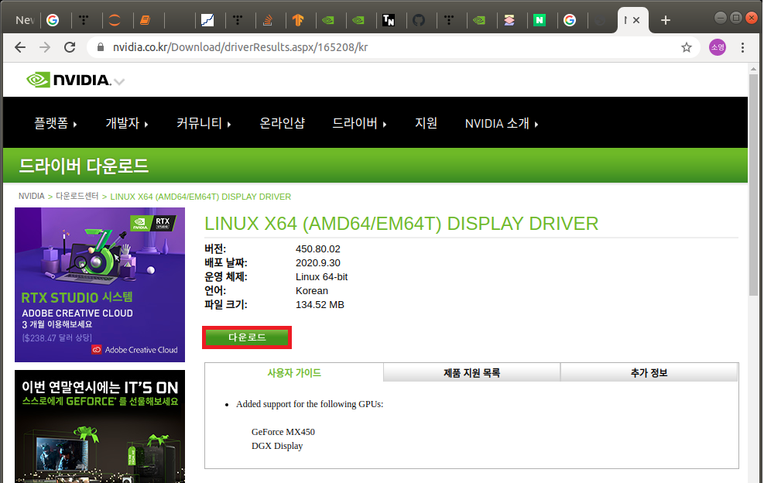Open the Google tab beside the Naver tab
Viewport: 764px width, 483px height.
[x=570, y=20]
